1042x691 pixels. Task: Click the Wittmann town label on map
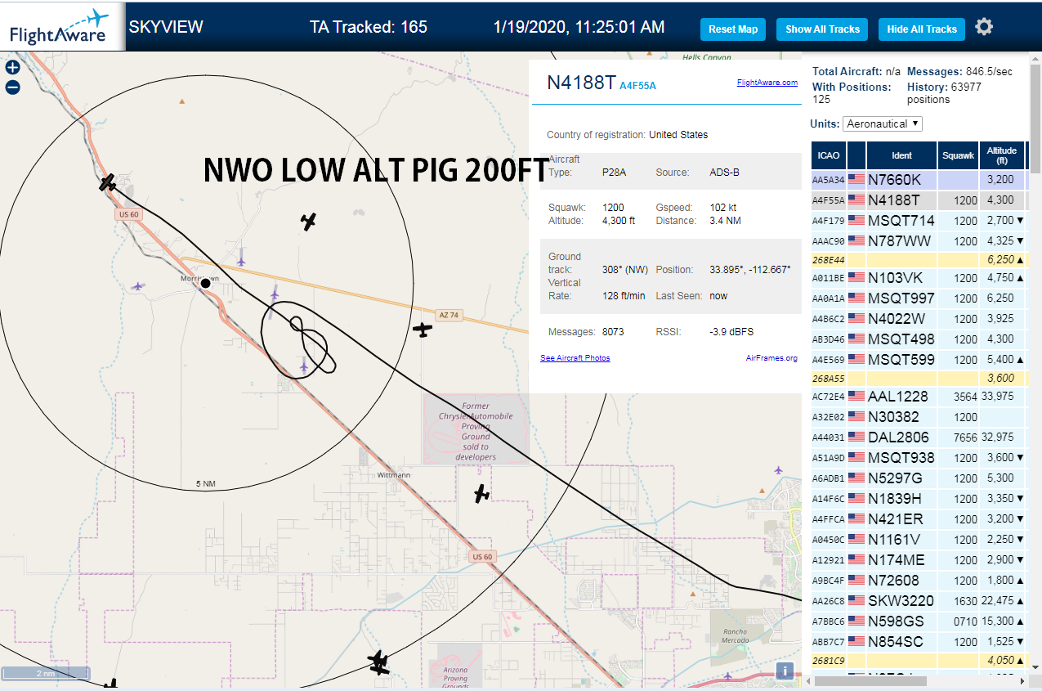pyautogui.click(x=394, y=475)
